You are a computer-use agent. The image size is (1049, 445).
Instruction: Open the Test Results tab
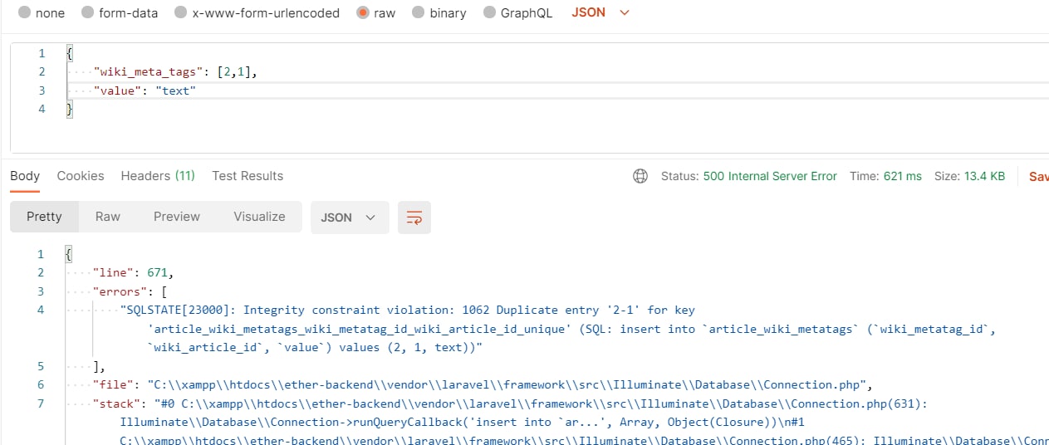(x=248, y=176)
